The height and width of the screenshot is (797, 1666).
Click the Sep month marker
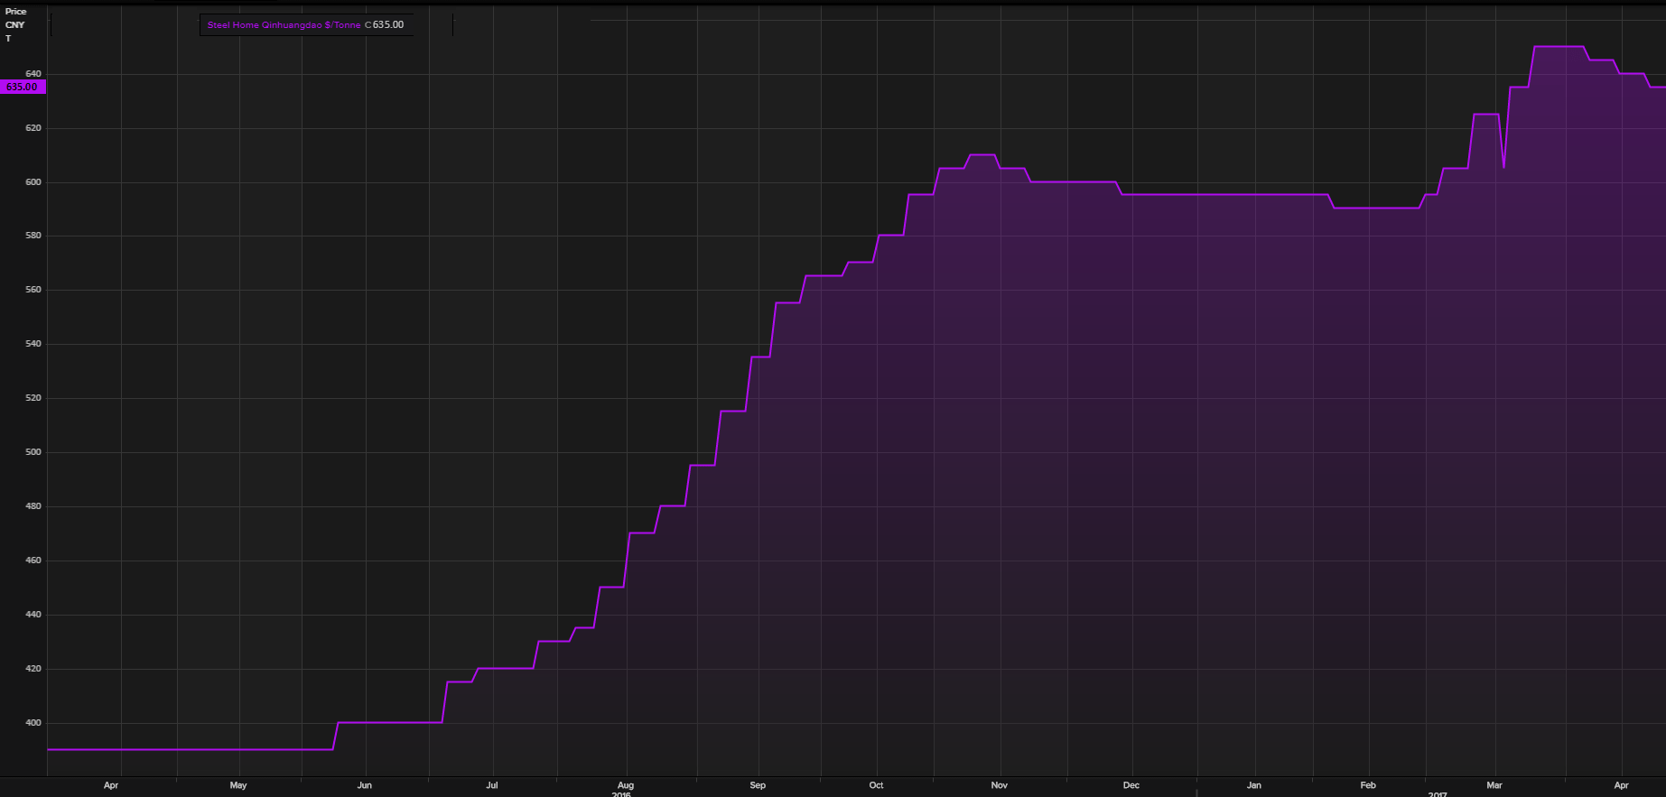[758, 785]
